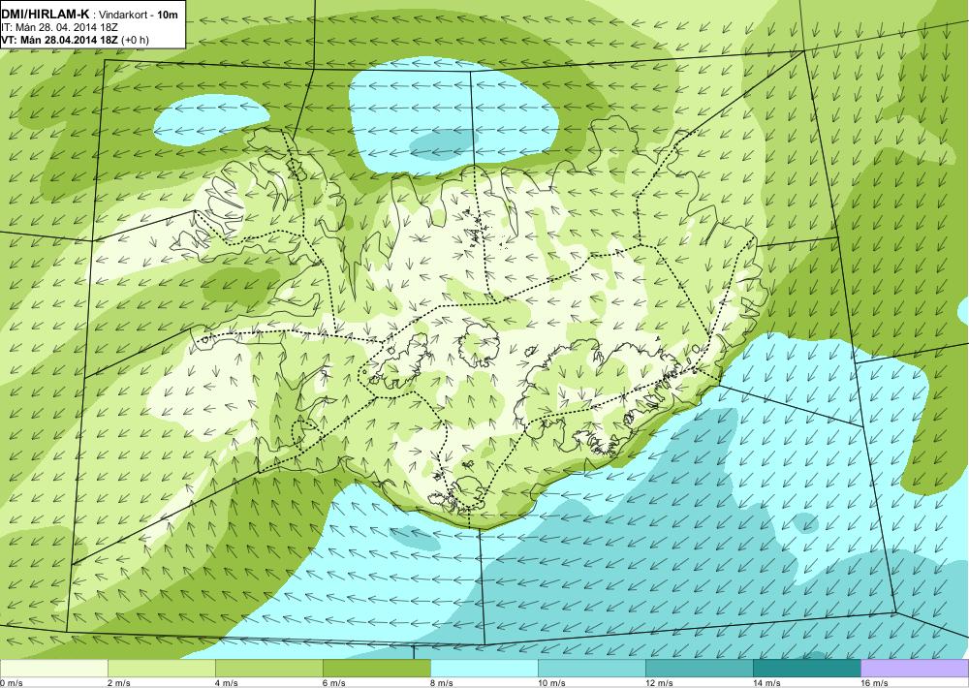Click the "16 m/s" legend label
Viewport: 969px width, 688px height.
874,683
